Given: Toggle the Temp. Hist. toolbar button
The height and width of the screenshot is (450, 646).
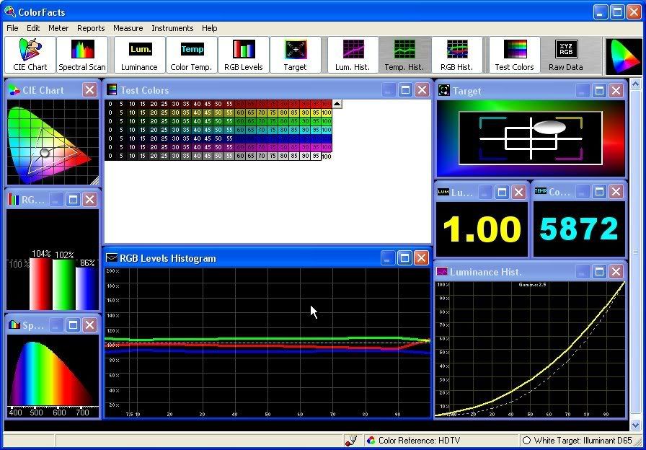Looking at the screenshot, I should (x=404, y=55).
